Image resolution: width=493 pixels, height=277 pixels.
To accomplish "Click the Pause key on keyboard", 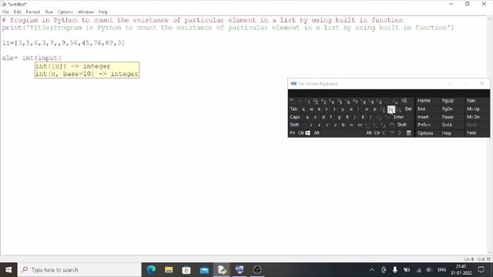I will [448, 117].
